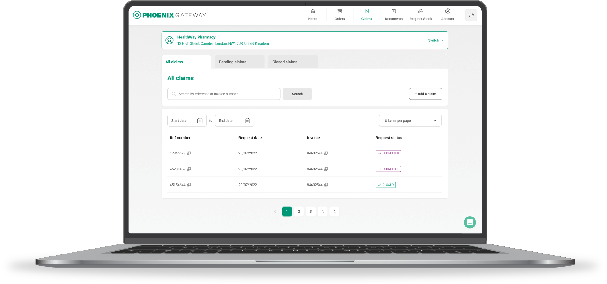
Task: Open the Orders section
Action: pyautogui.click(x=339, y=15)
